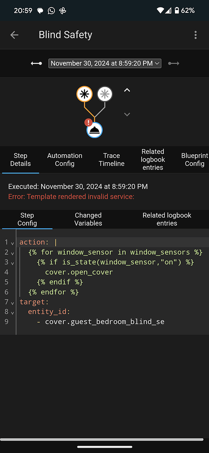
Task: Open the Blueprint Config tab
Action: tap(194, 159)
